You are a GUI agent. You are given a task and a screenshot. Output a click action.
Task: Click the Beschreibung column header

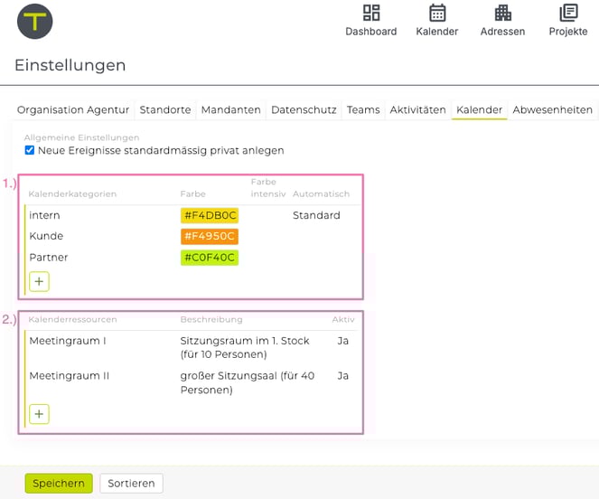pyautogui.click(x=211, y=319)
